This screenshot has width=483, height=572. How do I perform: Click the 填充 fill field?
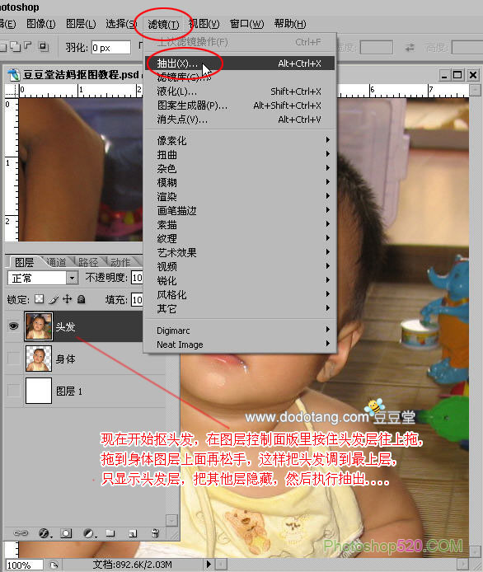pos(137,300)
